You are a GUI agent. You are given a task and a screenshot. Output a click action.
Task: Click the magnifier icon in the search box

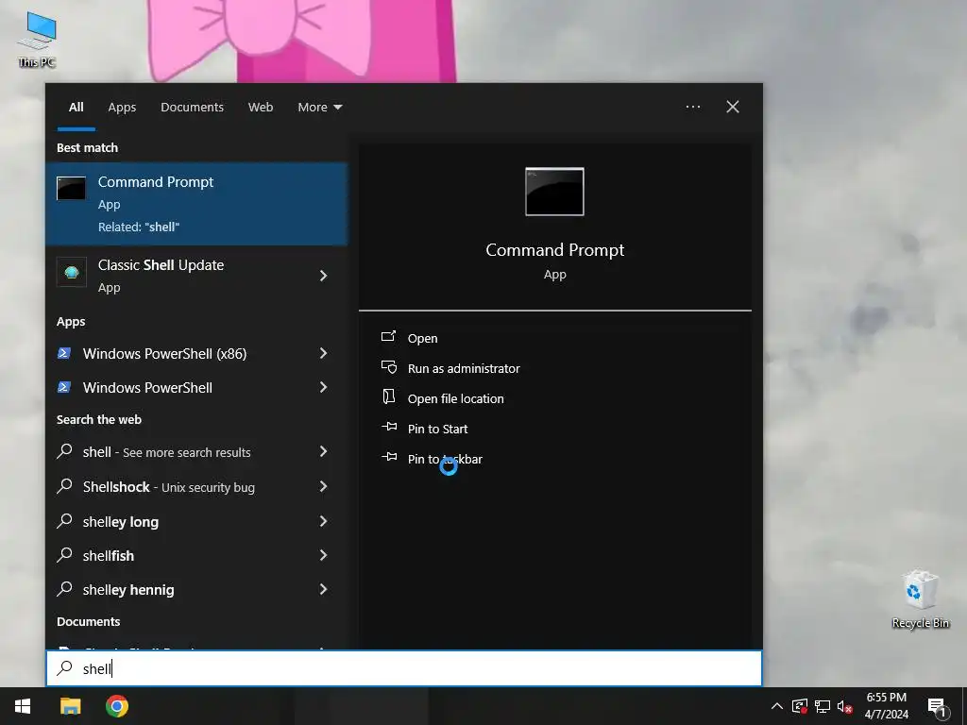(x=65, y=668)
